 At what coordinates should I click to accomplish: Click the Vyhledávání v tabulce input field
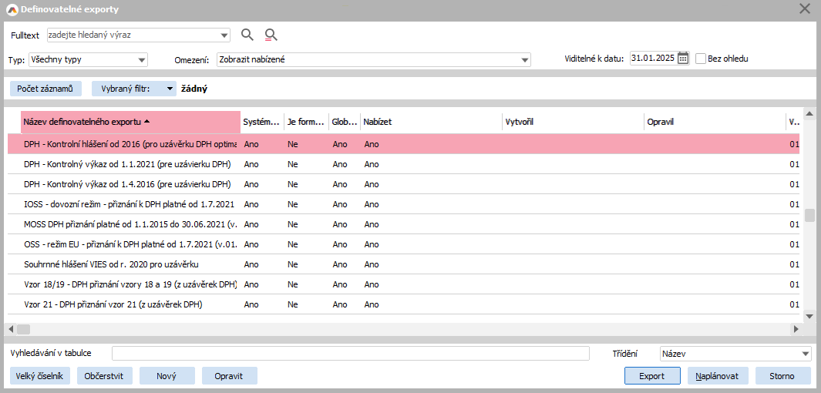[350, 354]
